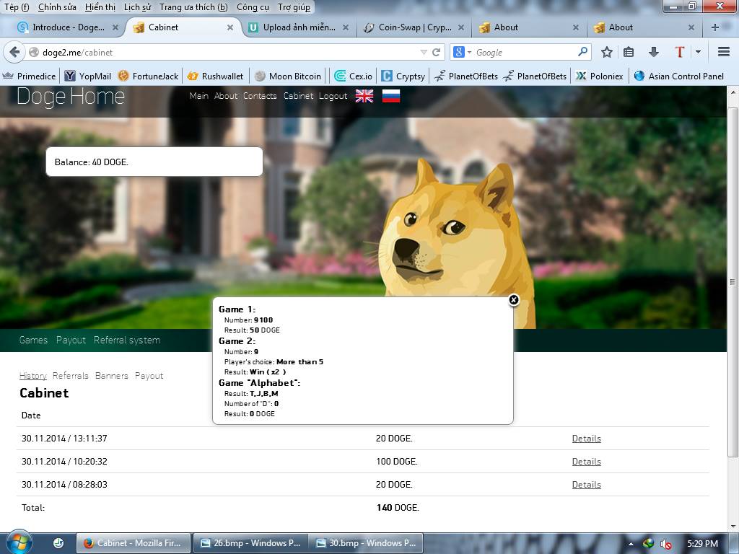Open the Tệp (f) menu
The height and width of the screenshot is (554, 739).
point(17,7)
